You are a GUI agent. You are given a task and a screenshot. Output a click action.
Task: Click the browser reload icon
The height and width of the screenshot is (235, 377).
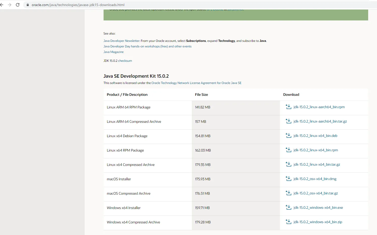tap(18, 5)
